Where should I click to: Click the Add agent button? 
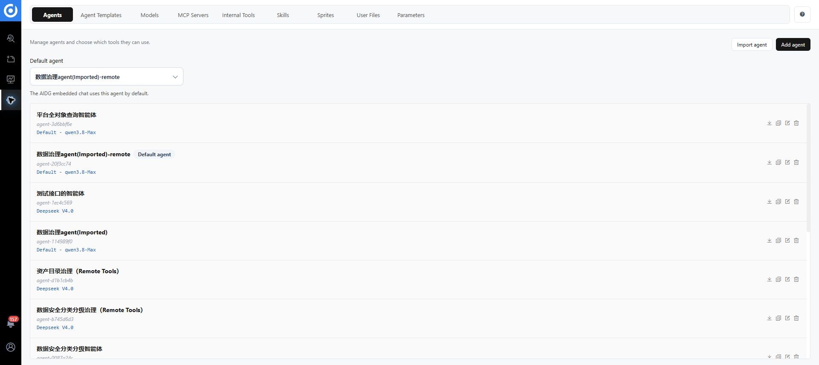793,44
